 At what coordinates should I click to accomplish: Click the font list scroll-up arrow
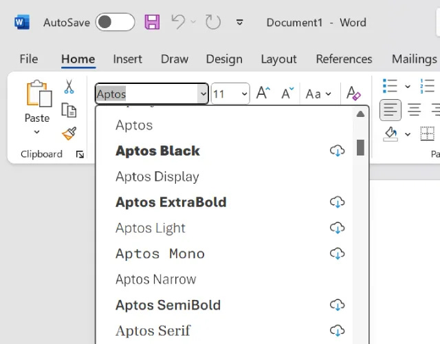pos(360,114)
